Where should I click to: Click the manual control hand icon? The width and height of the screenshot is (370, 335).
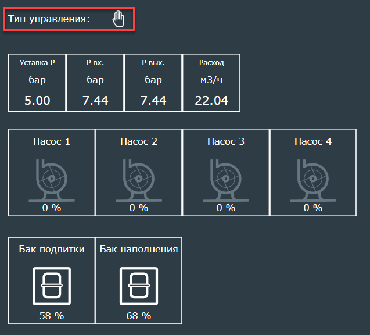[x=118, y=19]
